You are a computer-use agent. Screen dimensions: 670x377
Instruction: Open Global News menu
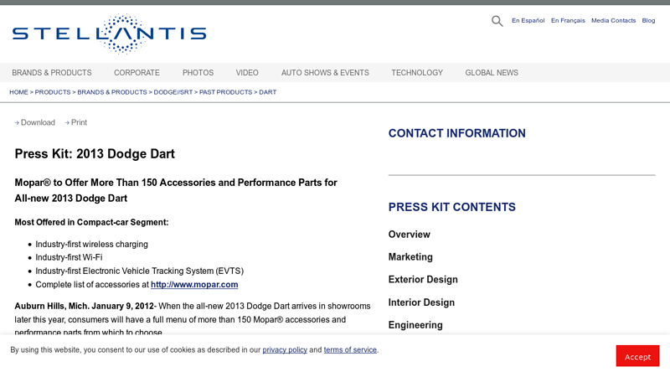point(492,73)
